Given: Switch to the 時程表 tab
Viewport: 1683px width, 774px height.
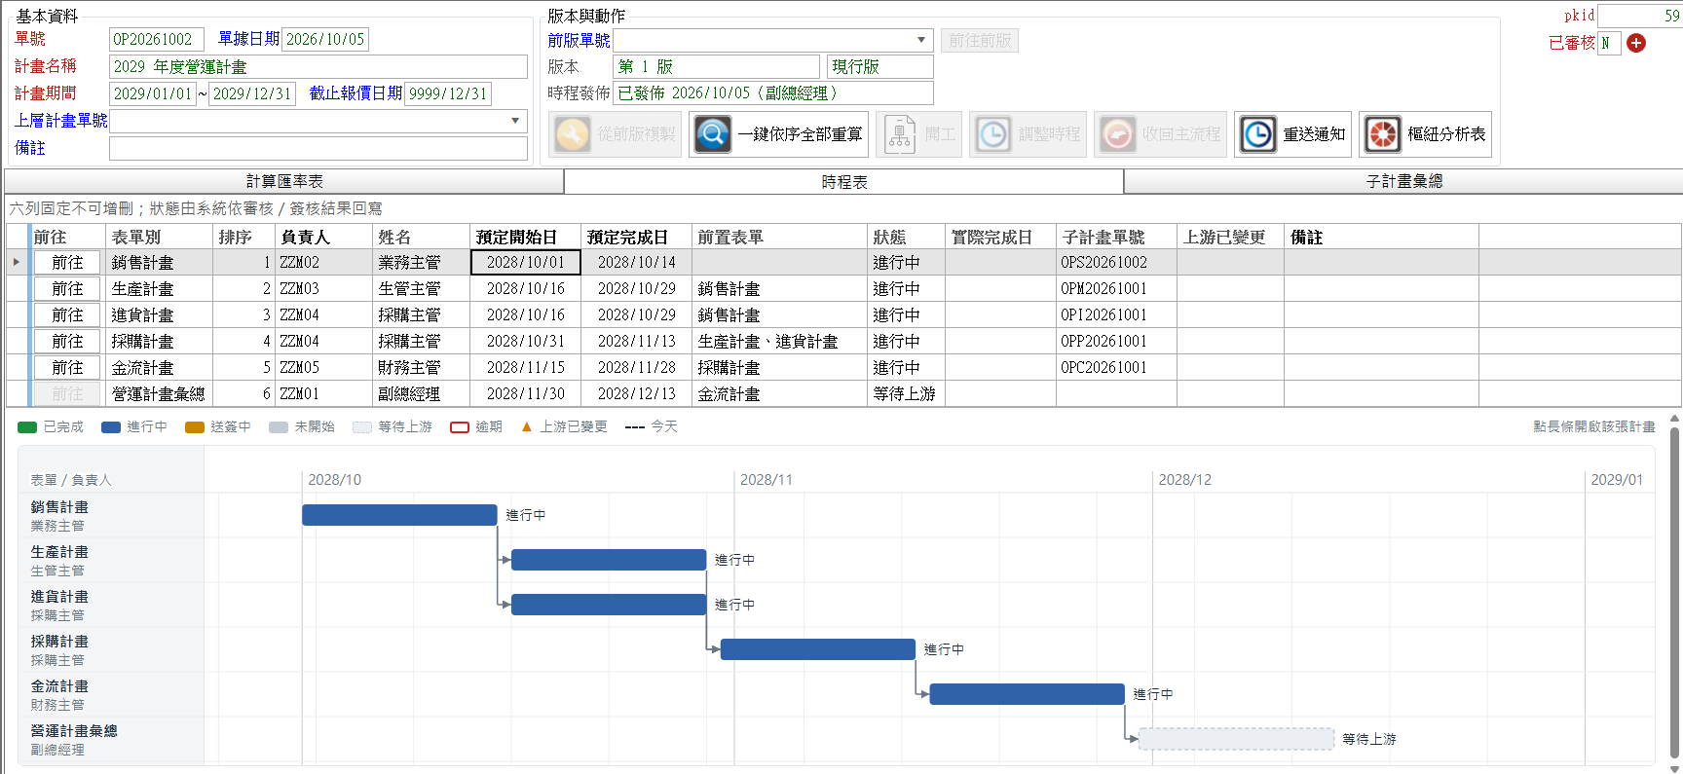Looking at the screenshot, I should (844, 181).
